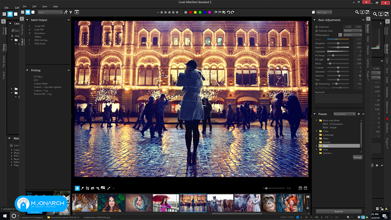This screenshot has width=391, height=220.
Task: Open the Name sort dropdown
Action: 50,12
